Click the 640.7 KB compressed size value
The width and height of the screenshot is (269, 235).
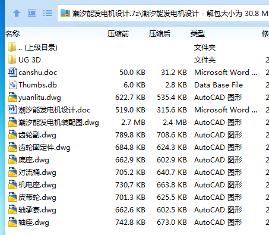coord(172,173)
